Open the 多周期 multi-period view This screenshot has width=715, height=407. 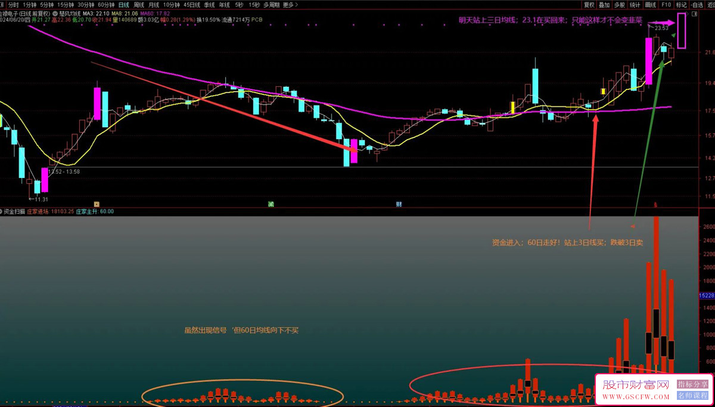coord(272,5)
